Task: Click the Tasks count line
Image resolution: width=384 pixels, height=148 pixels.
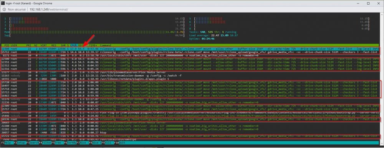Action: 213,32
